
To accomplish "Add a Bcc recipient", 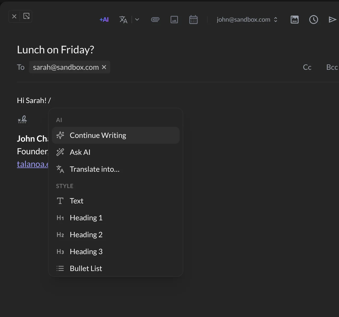I will (x=332, y=67).
